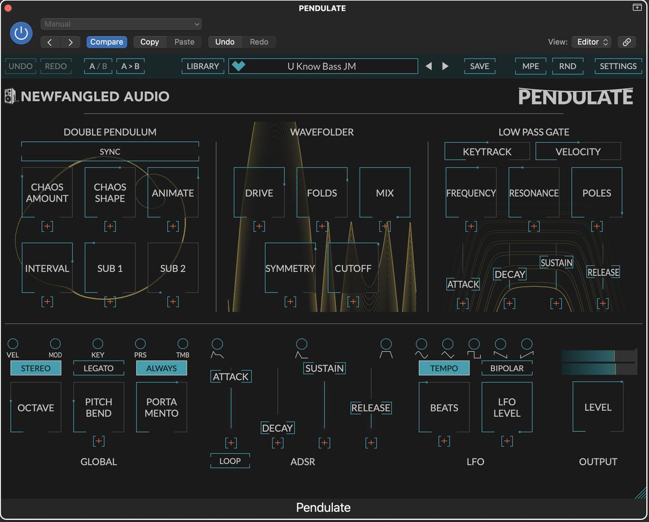Image resolution: width=649 pixels, height=522 pixels.
Task: Click the plus icon below Frequency
Action: (x=471, y=226)
